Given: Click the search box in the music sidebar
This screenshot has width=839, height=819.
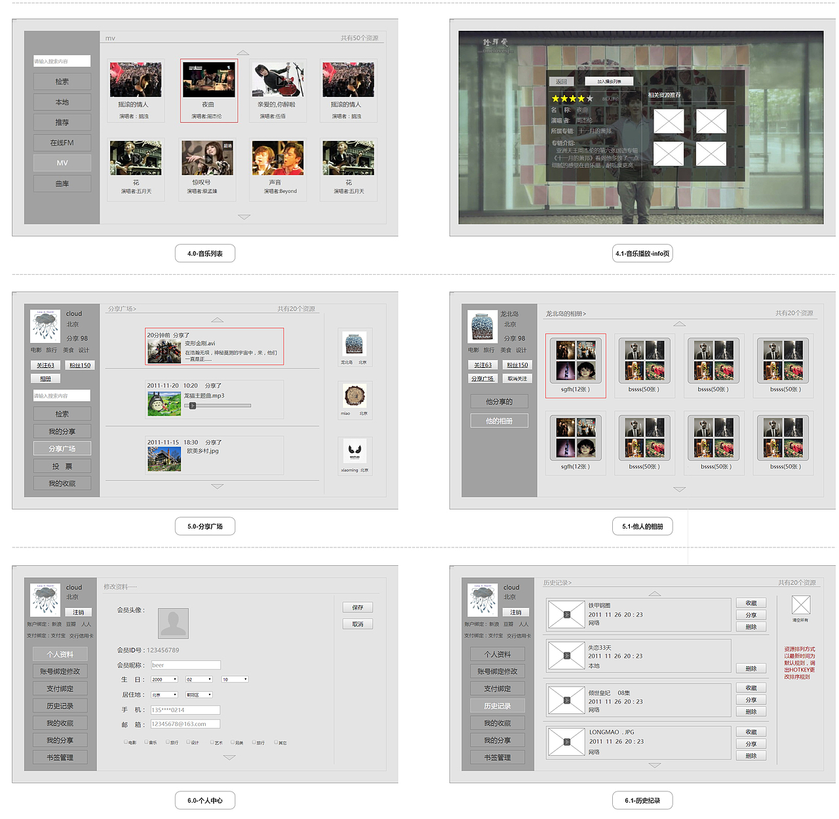Looking at the screenshot, I should click(62, 61).
